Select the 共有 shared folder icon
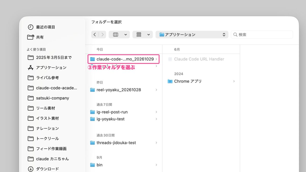Image resolution: width=306 pixels, height=172 pixels. [31, 37]
